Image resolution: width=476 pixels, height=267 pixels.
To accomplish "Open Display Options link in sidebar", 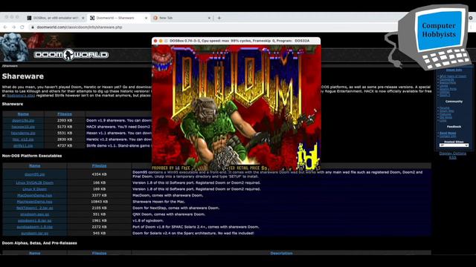I will point(453,154).
